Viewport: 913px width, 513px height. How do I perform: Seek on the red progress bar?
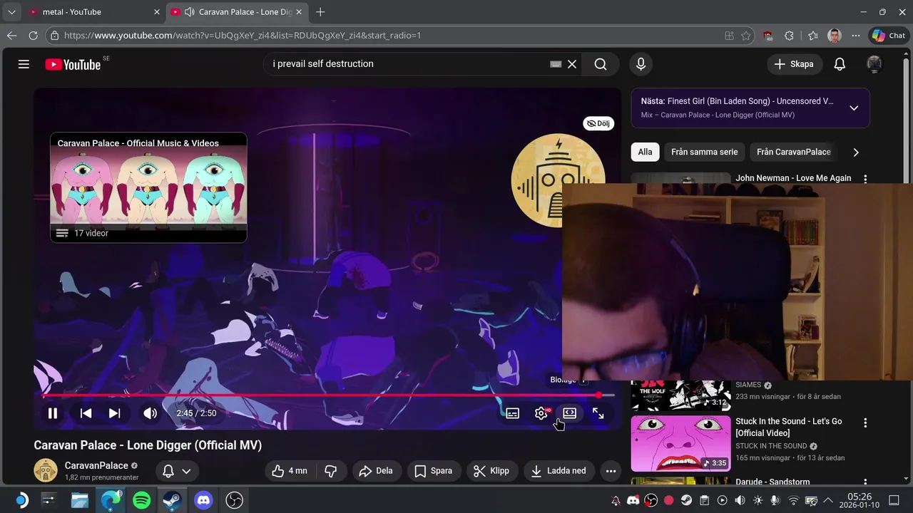[328, 395]
